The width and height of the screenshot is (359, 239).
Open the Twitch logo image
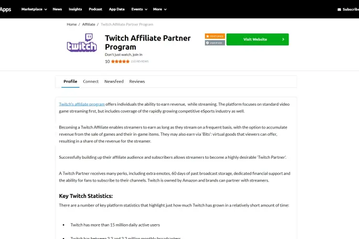[x=82, y=43]
